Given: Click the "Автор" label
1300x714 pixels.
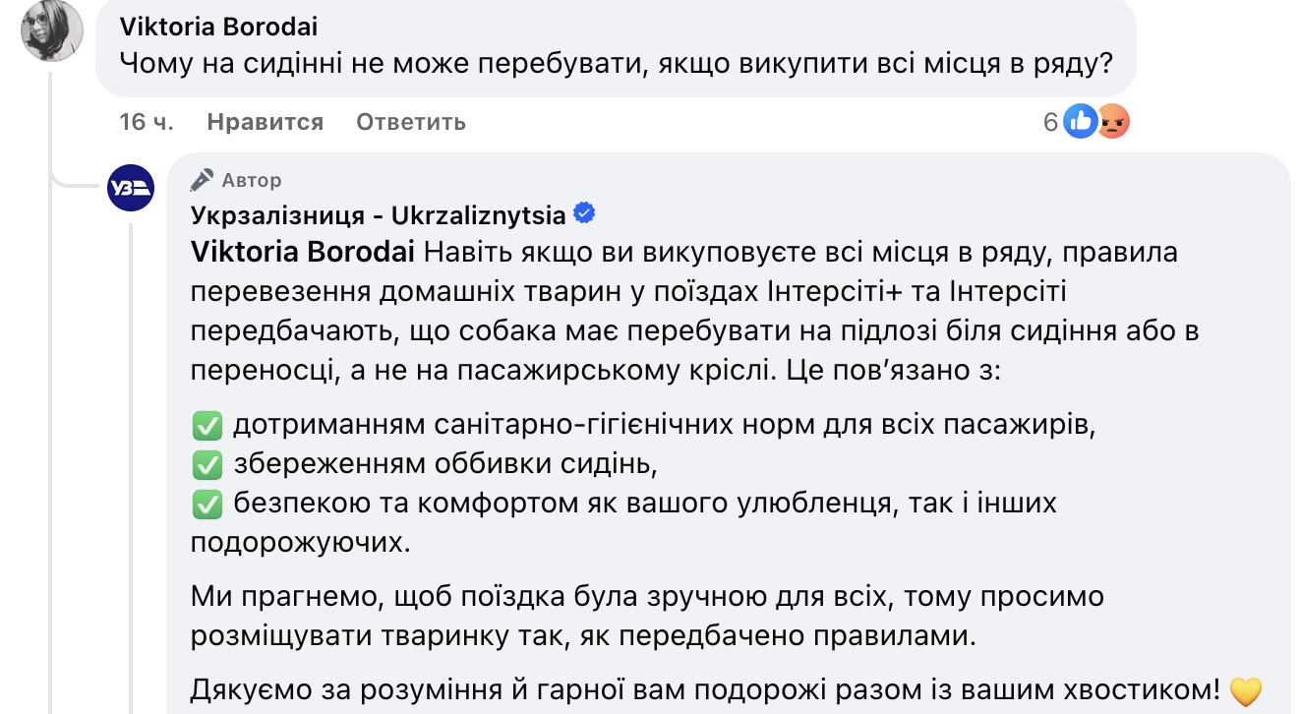Looking at the screenshot, I should click(x=252, y=180).
